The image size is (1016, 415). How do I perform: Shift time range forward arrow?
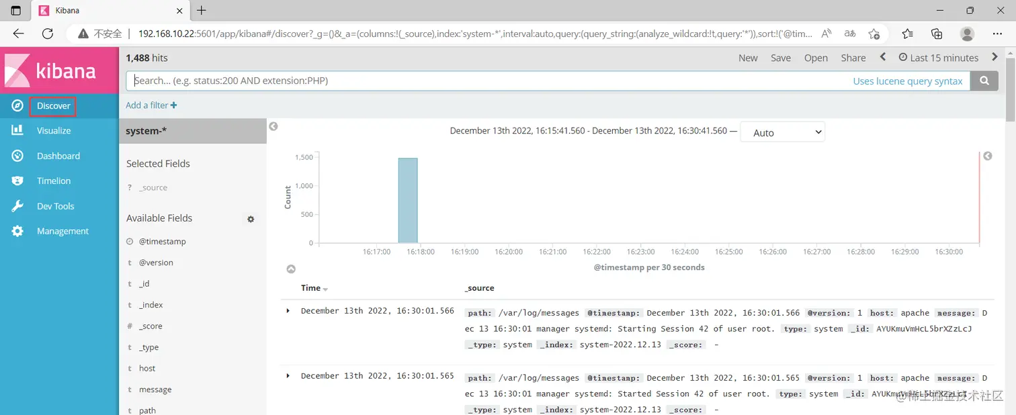click(995, 57)
